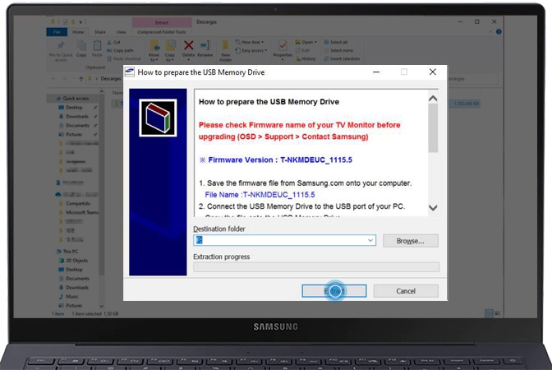Click the File Explorer help question icon

point(499,32)
